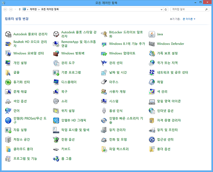Open the Autodesk 플롯 스타일 관리자 icon
The height and width of the screenshot is (172, 213).
click(x=56, y=34)
